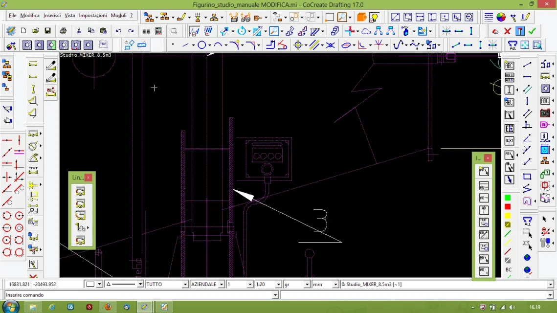Screen dimensions: 557x313
Task: Click the Cut scissors icon
Action: coord(79,31)
